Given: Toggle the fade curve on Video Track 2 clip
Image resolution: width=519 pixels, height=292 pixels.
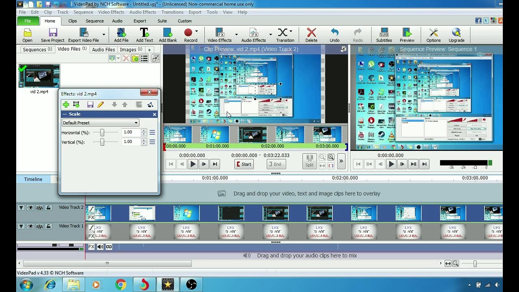Looking at the screenshot, I should 91,209.
